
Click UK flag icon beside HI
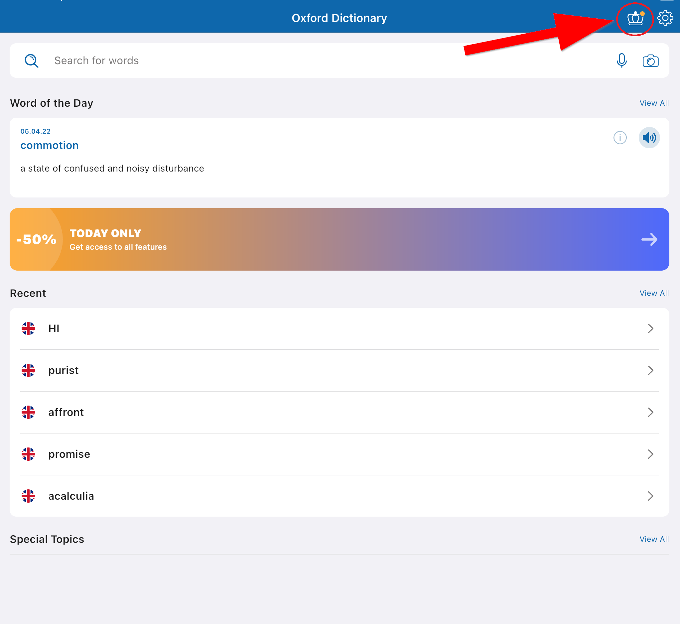tap(28, 328)
